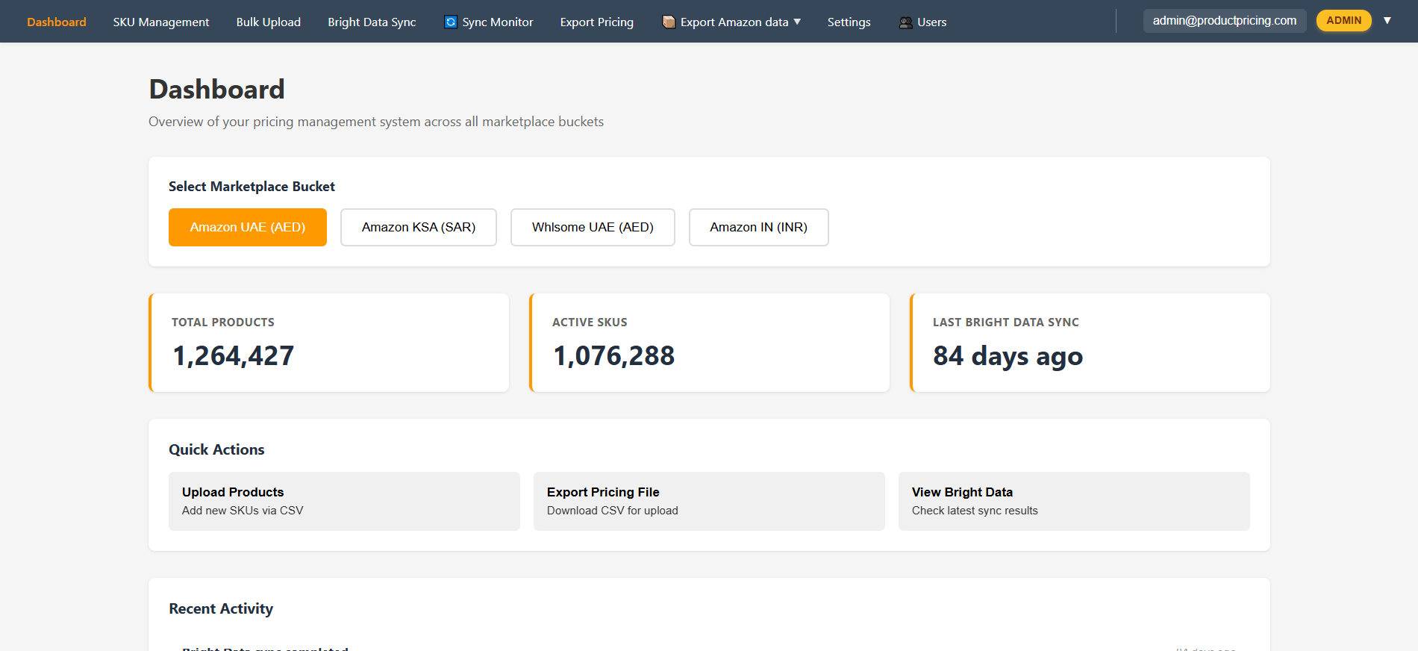Click View Bright Data quick action
1418x651 pixels.
(x=1074, y=501)
